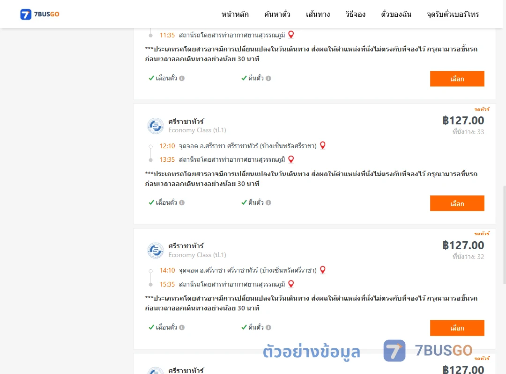Image resolution: width=506 pixels, height=374 pixels.
Task: Click Economy Class (ป.1) in 12:10 card
Action: pyautogui.click(x=197, y=130)
